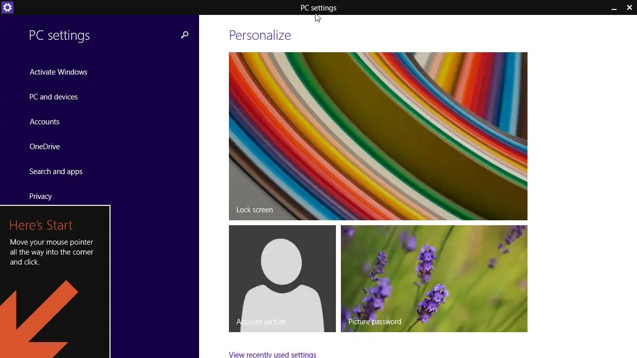This screenshot has width=637, height=358.
Task: Click the PC settings gear icon in title bar
Action: [7, 7]
